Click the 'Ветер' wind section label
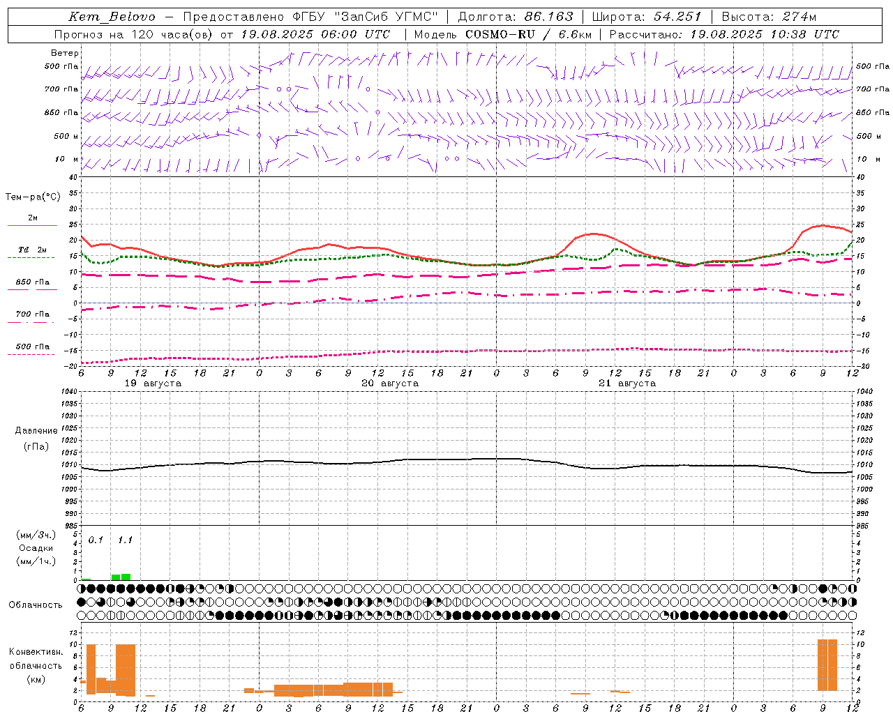 pyautogui.click(x=65, y=53)
